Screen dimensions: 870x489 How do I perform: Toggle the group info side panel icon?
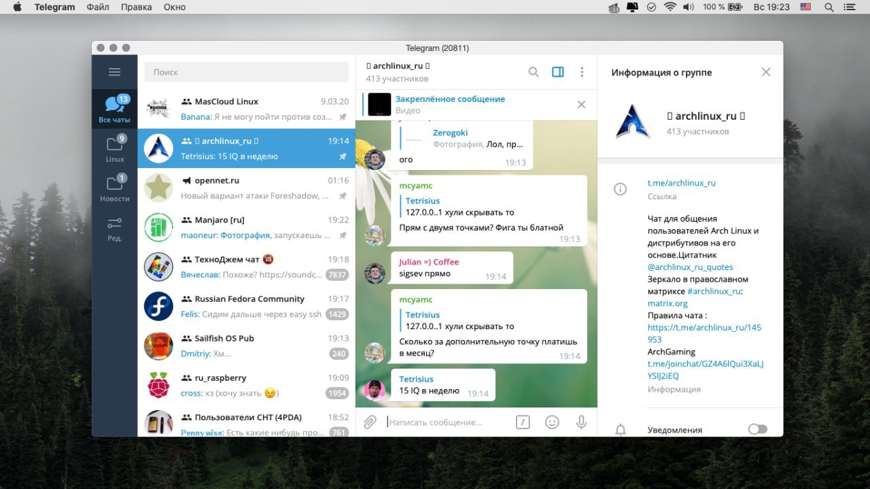click(x=558, y=72)
